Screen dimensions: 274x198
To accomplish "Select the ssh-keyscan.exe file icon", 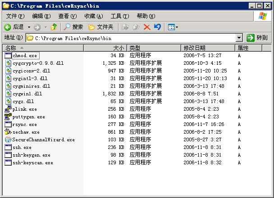I will tap(8, 163).
